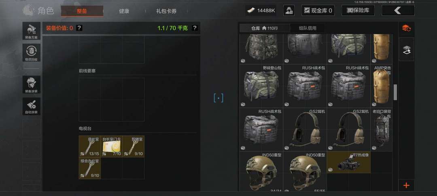The height and width of the screenshot is (196, 437).
Task: Open the 装备方案 loadout icon
Action: tap(32, 31)
